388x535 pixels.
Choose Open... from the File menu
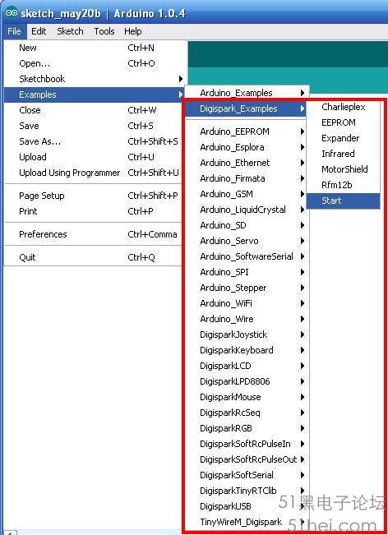tap(94, 63)
